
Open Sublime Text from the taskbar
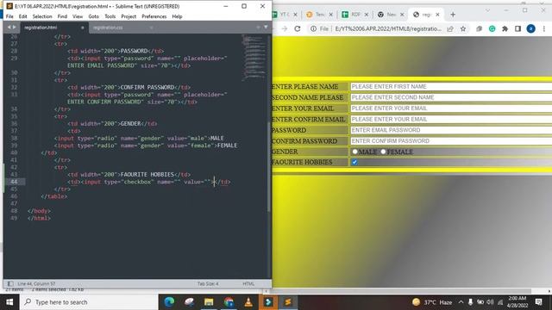click(288, 302)
